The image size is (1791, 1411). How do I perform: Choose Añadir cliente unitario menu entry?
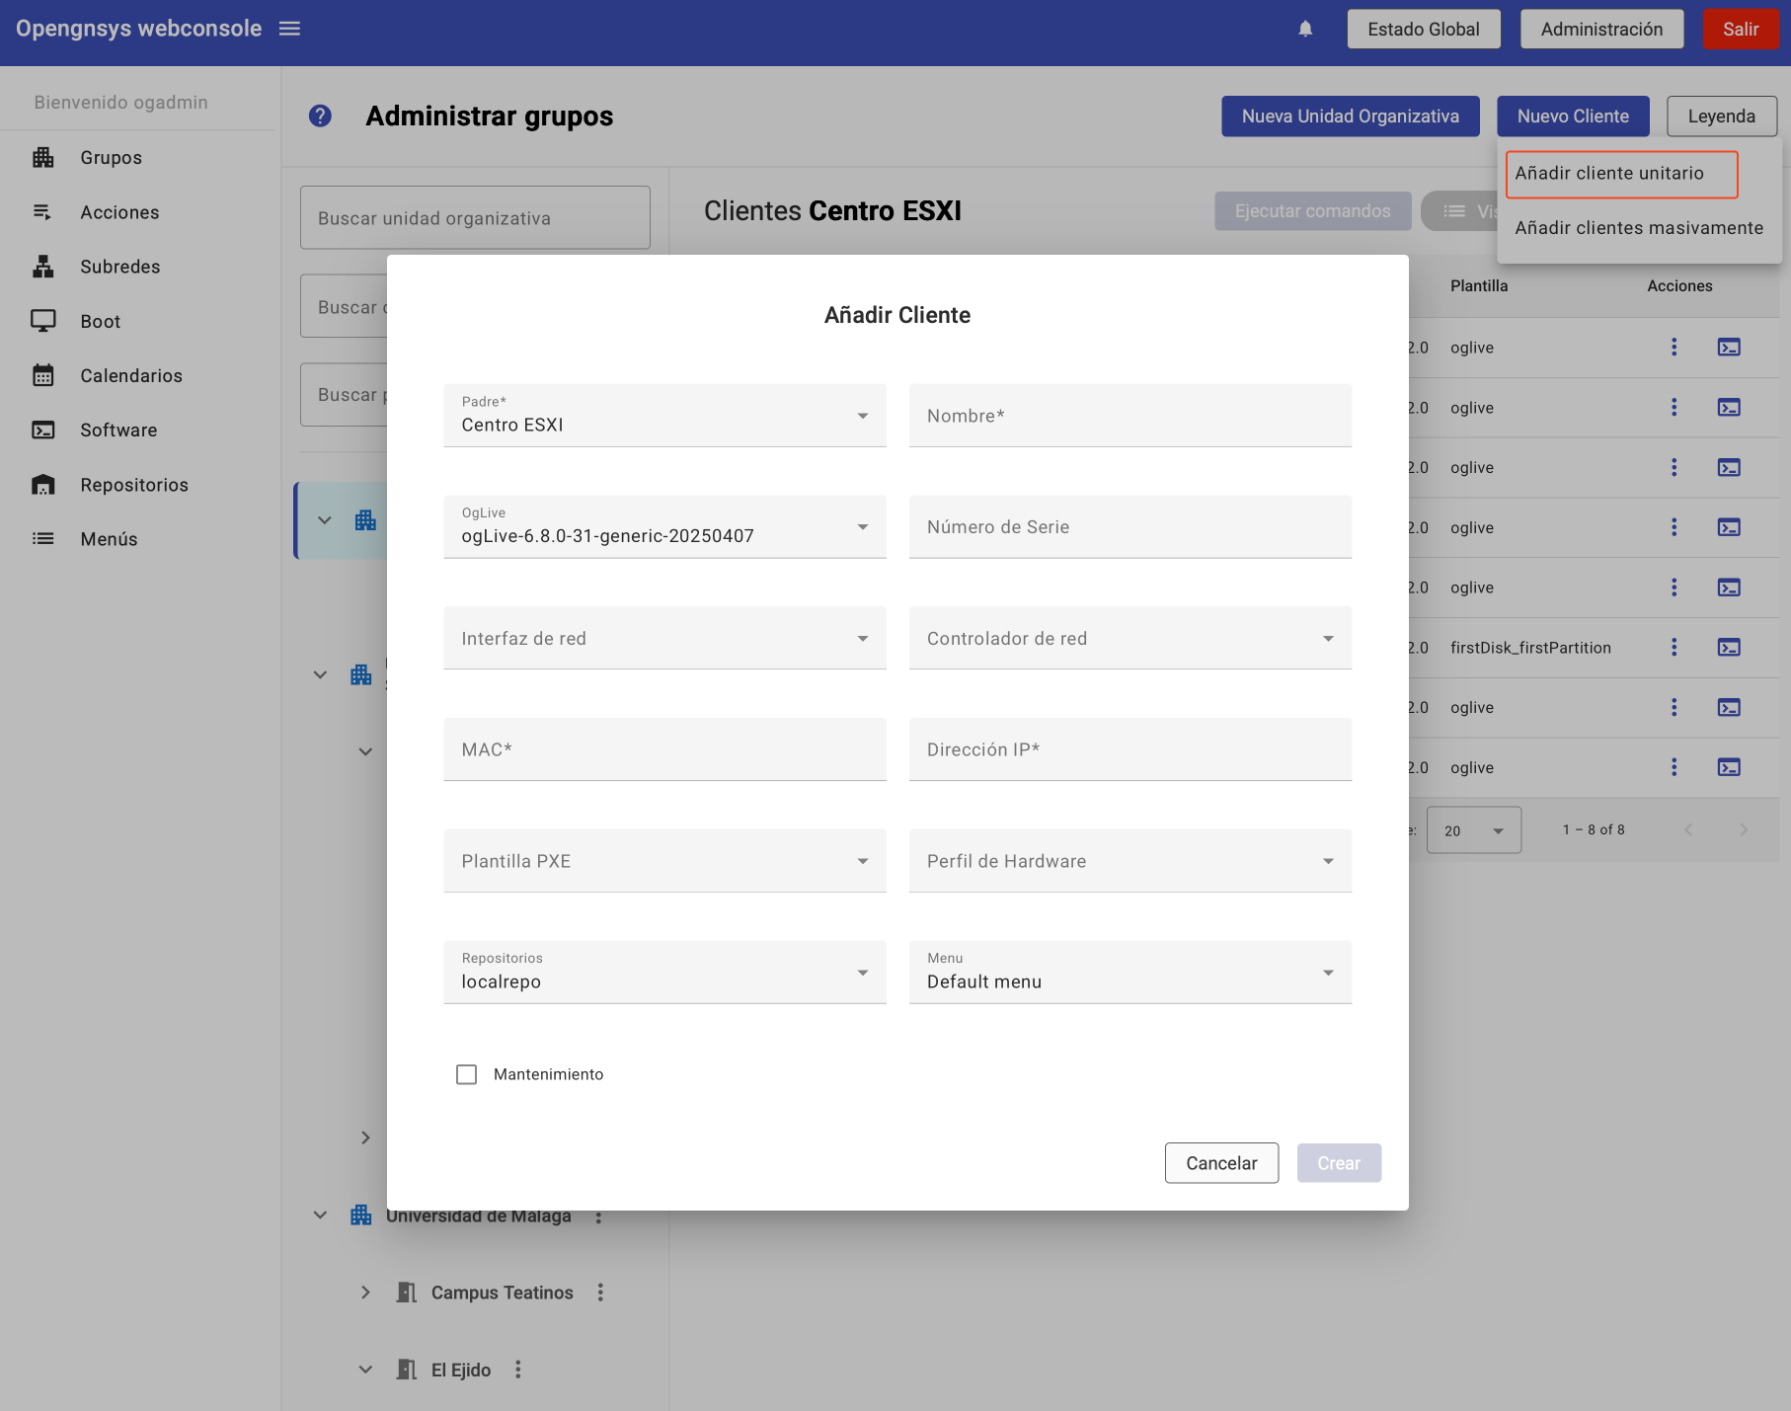(x=1620, y=174)
